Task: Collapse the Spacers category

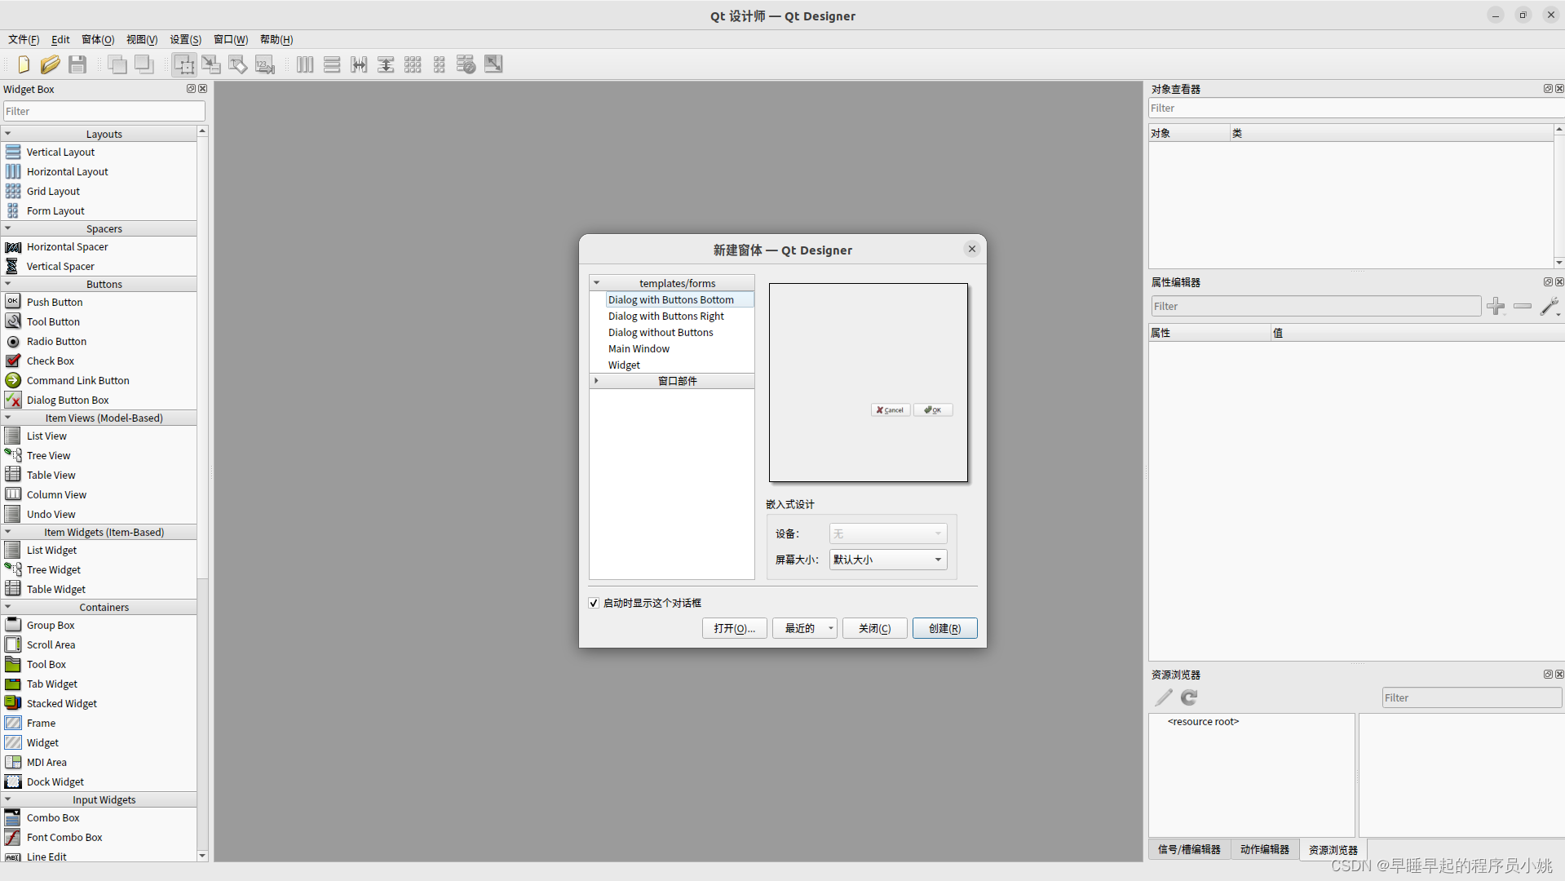Action: click(8, 228)
